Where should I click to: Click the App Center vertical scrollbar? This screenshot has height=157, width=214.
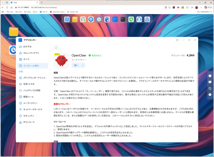click(x=197, y=87)
